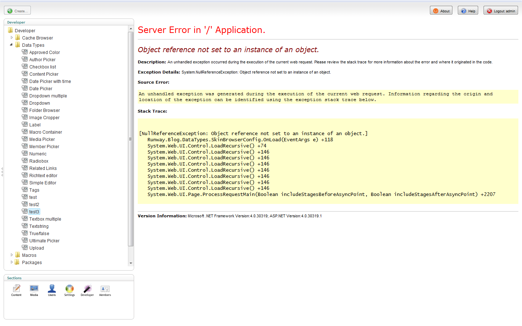Screen dimensions: 522x326
Task: Collapse the Data Types node
Action: (11, 45)
